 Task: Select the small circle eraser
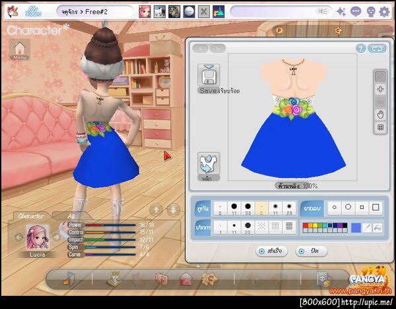(x=335, y=208)
